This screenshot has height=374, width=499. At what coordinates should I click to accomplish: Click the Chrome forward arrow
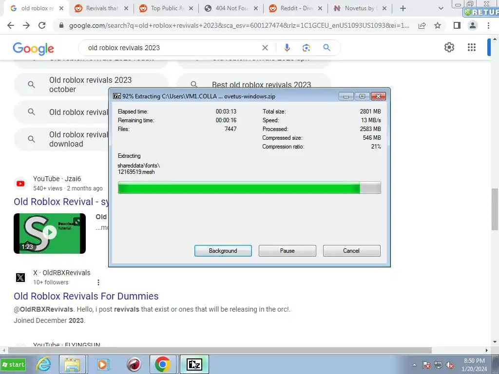tap(26, 25)
